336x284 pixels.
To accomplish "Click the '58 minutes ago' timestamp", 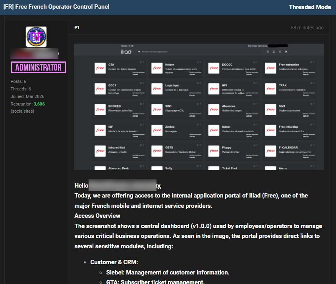I will [307, 28].
